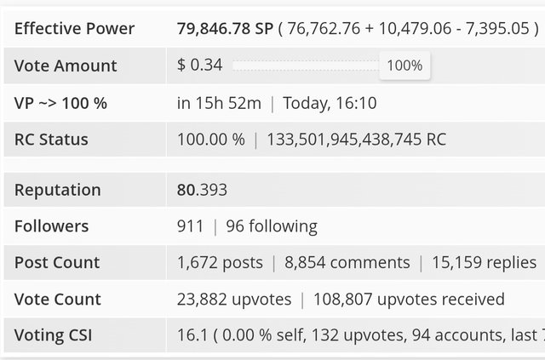Click the 100% vote slider handle
Viewport: 545px width, 360px height.
pyautogui.click(x=404, y=66)
